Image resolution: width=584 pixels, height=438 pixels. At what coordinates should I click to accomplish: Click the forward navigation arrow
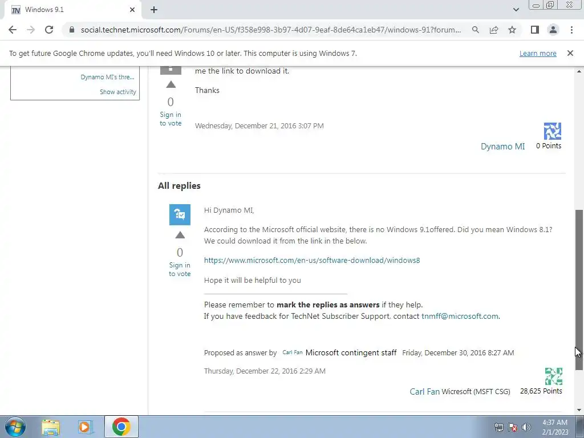click(x=31, y=30)
